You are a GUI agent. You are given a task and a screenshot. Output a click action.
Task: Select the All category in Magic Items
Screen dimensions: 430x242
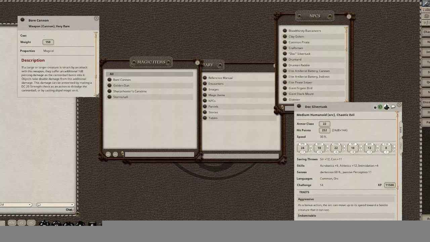[x=149, y=74]
